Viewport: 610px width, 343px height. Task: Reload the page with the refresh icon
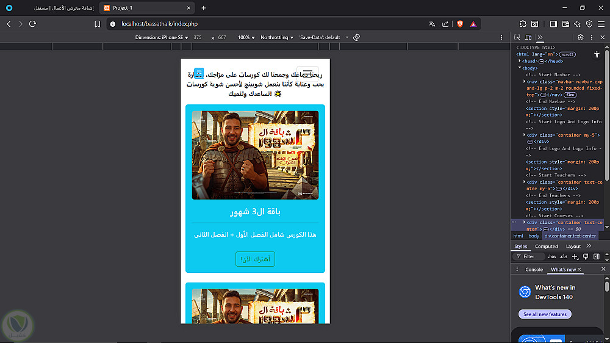tap(33, 24)
